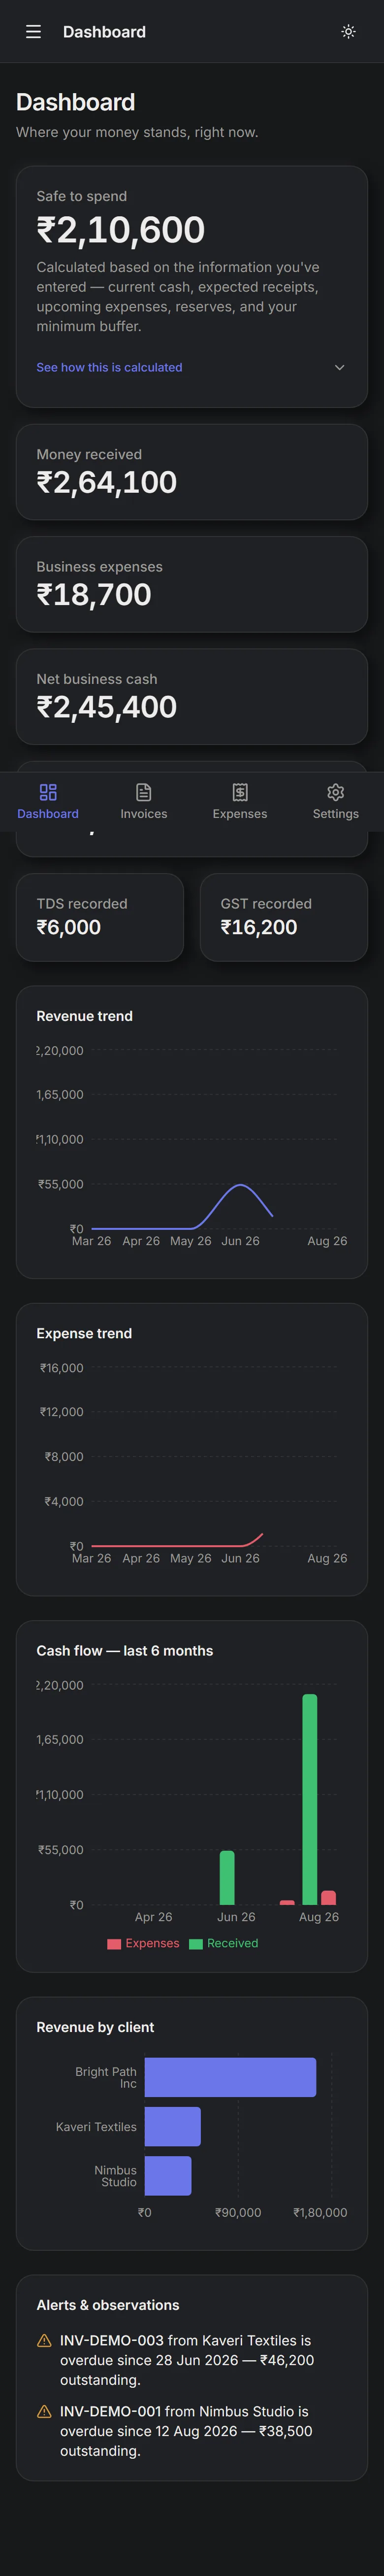Click the Bright Path Inc revenue bar
The width and height of the screenshot is (384, 2576).
tap(230, 2077)
